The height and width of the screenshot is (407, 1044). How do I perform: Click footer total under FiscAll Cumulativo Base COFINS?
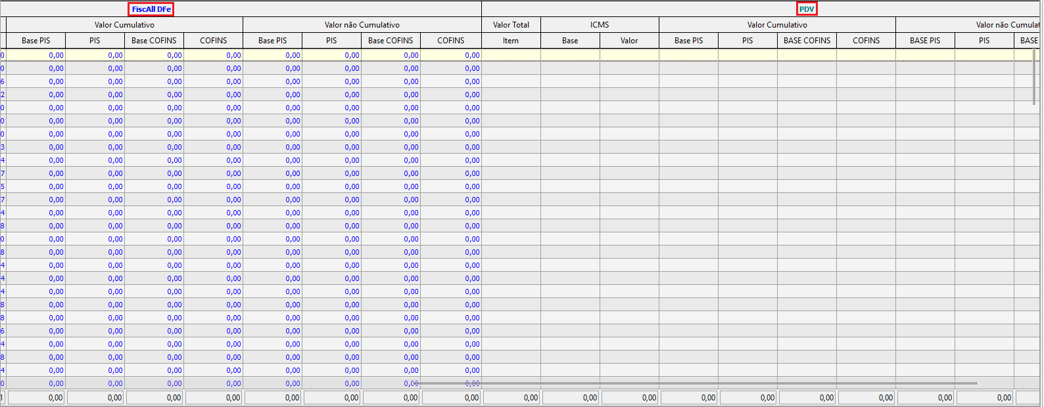tap(154, 398)
